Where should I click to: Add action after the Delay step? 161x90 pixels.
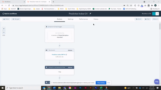coord(59,78)
